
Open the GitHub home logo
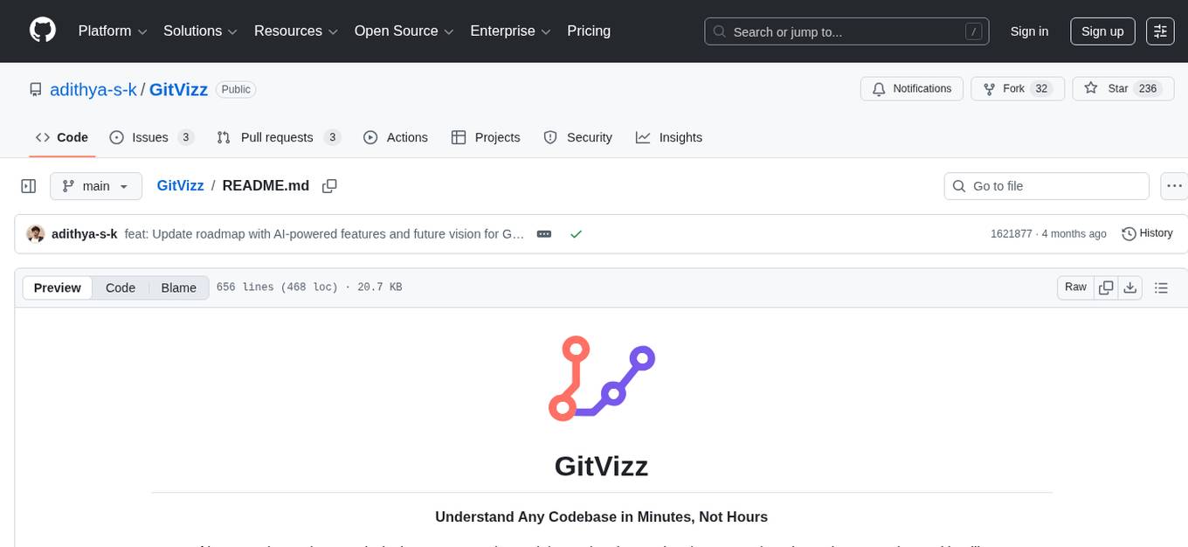coord(42,31)
